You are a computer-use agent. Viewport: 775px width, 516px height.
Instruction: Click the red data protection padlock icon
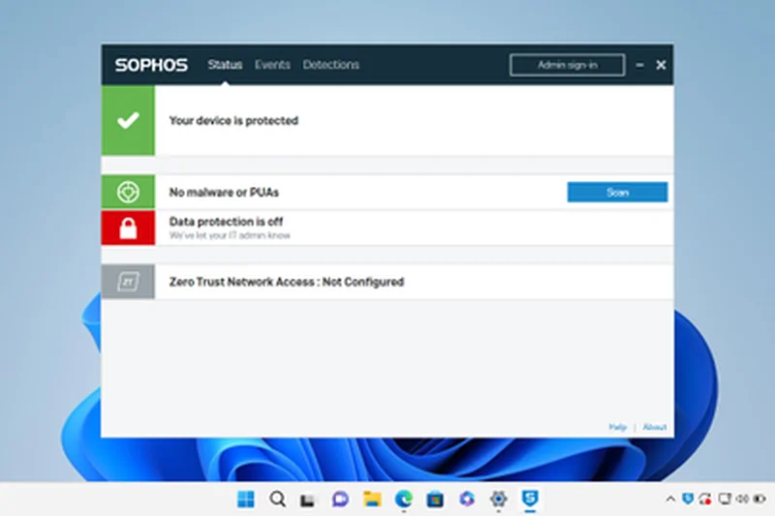(128, 228)
